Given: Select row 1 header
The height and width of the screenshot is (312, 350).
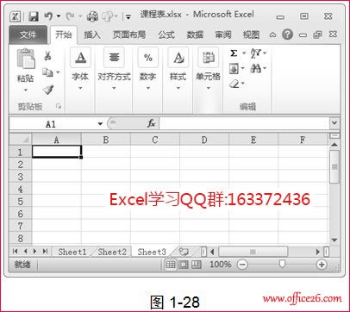Looking at the screenshot, I should point(21,152).
